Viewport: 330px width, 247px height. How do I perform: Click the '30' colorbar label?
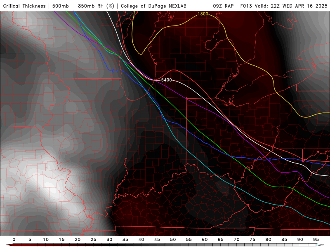[109, 240]
